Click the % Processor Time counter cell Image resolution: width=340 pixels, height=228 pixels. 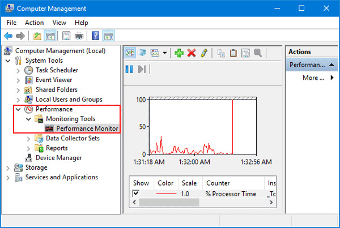coord(231,194)
